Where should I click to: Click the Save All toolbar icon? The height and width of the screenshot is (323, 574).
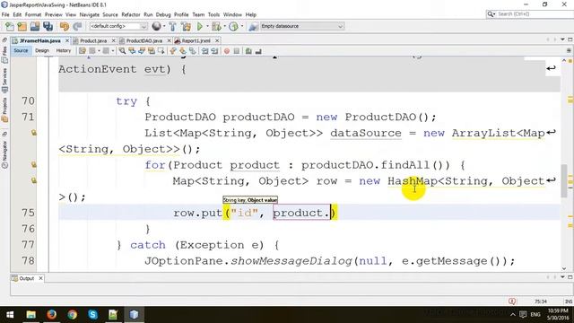(x=48, y=26)
